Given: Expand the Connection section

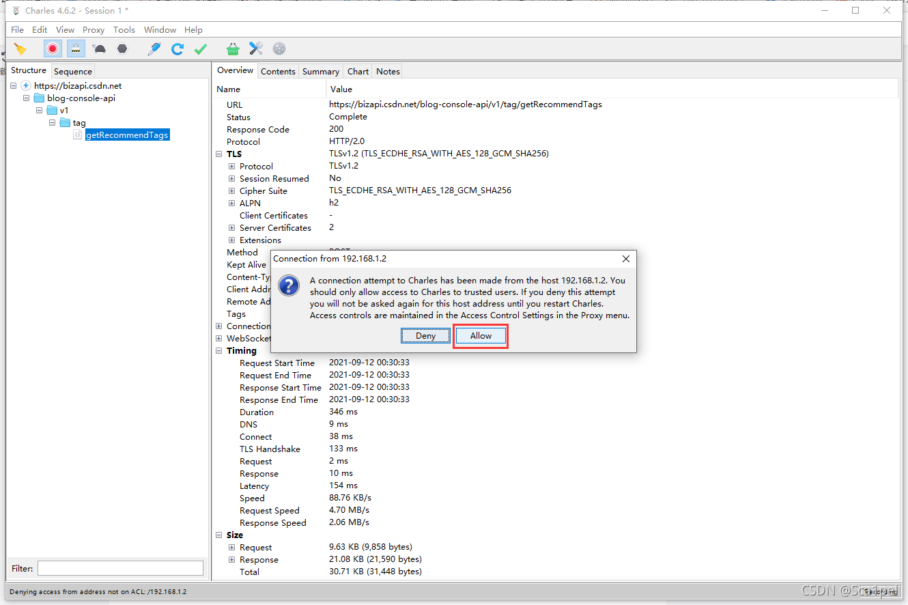Looking at the screenshot, I should (219, 326).
